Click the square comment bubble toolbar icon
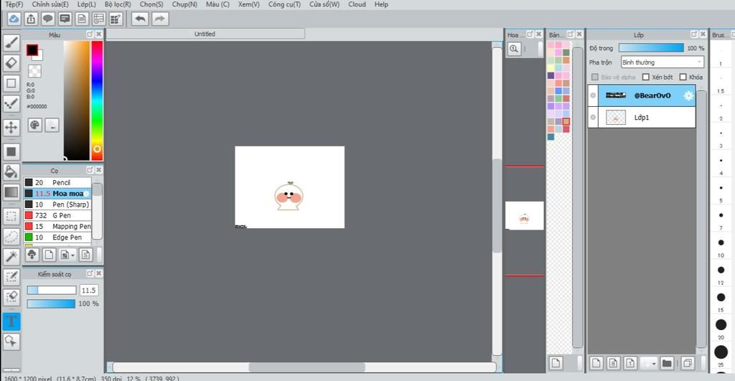The height and width of the screenshot is (381, 735). [65, 19]
